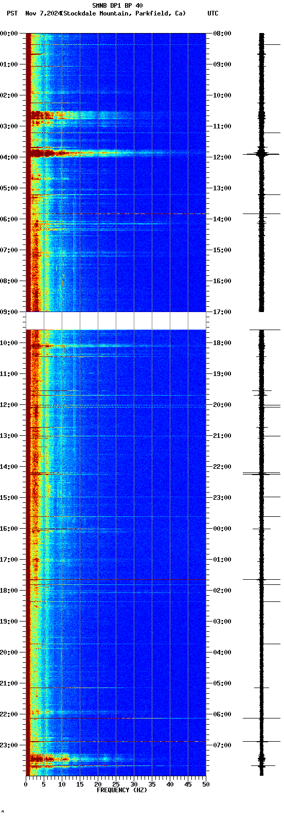Select the "14:00" label on the UTC axis

pyautogui.click(x=222, y=219)
